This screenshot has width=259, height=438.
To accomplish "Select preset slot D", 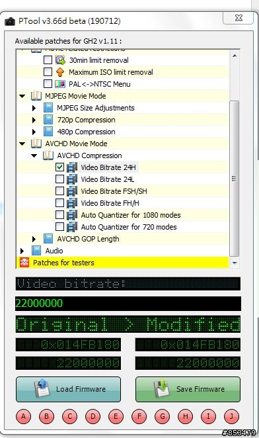I will 93,416.
